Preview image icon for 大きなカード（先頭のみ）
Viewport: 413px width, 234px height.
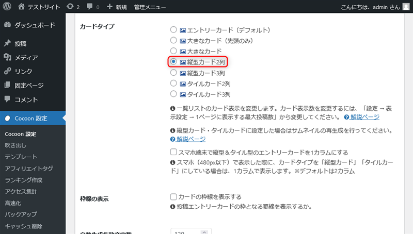[x=183, y=41]
